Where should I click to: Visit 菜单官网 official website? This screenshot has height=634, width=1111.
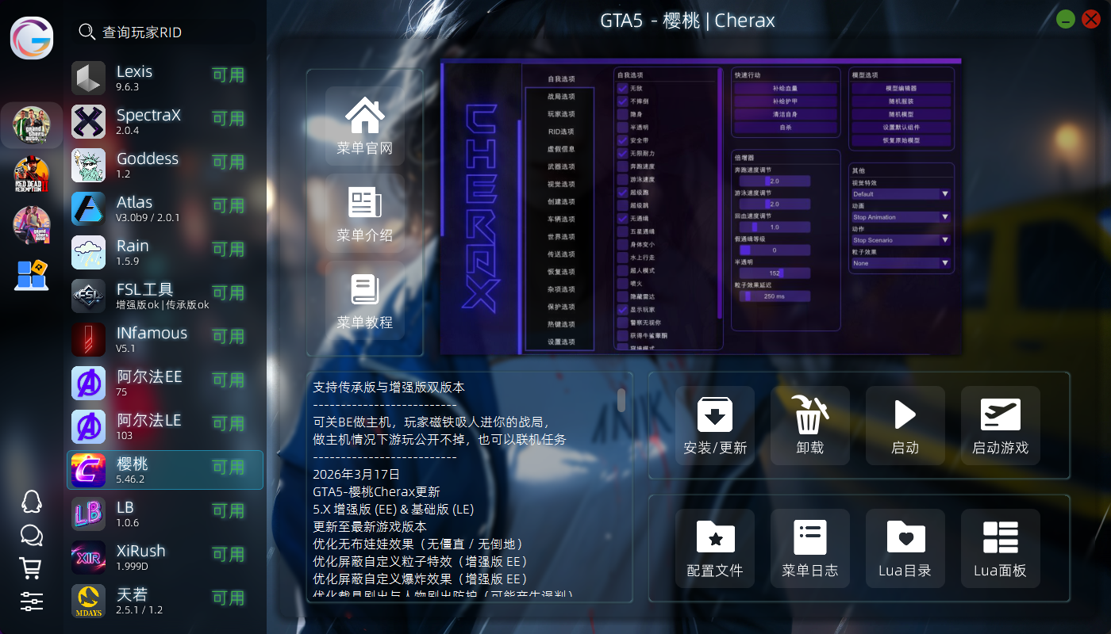tap(365, 127)
